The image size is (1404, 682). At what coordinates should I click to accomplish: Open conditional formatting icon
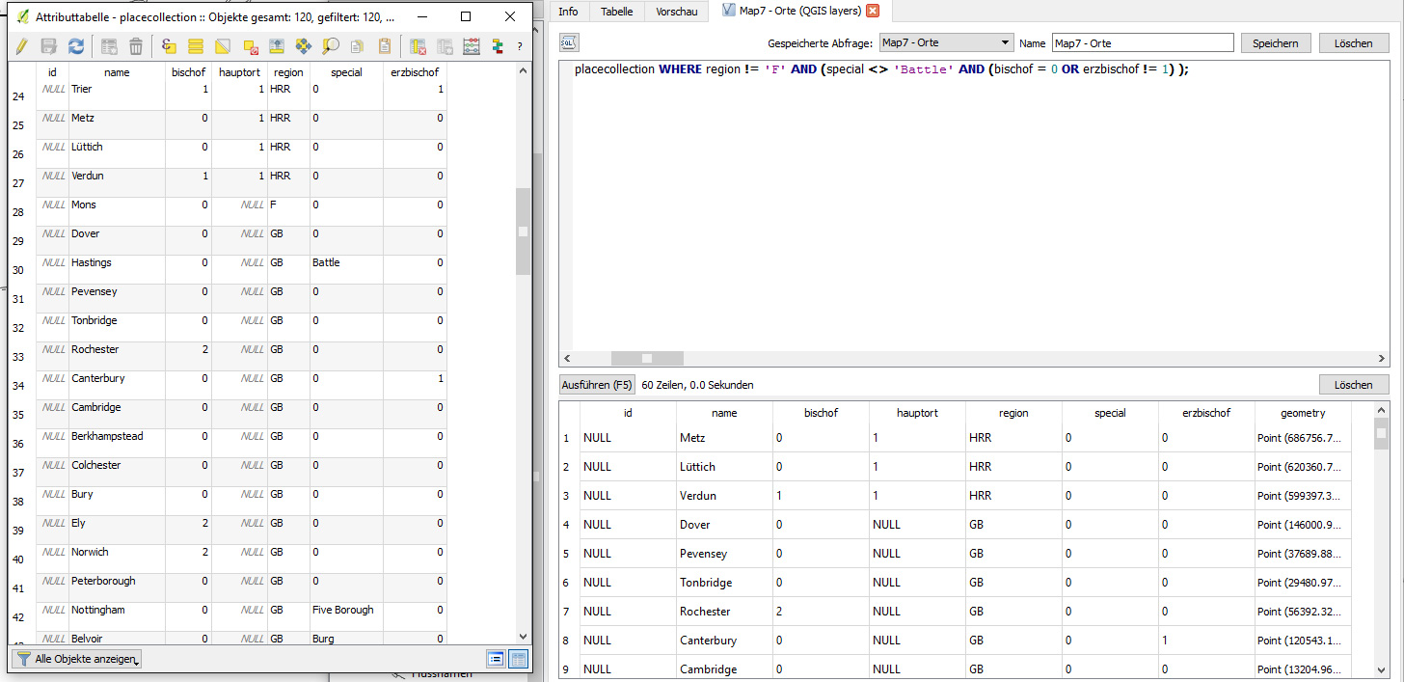click(499, 46)
